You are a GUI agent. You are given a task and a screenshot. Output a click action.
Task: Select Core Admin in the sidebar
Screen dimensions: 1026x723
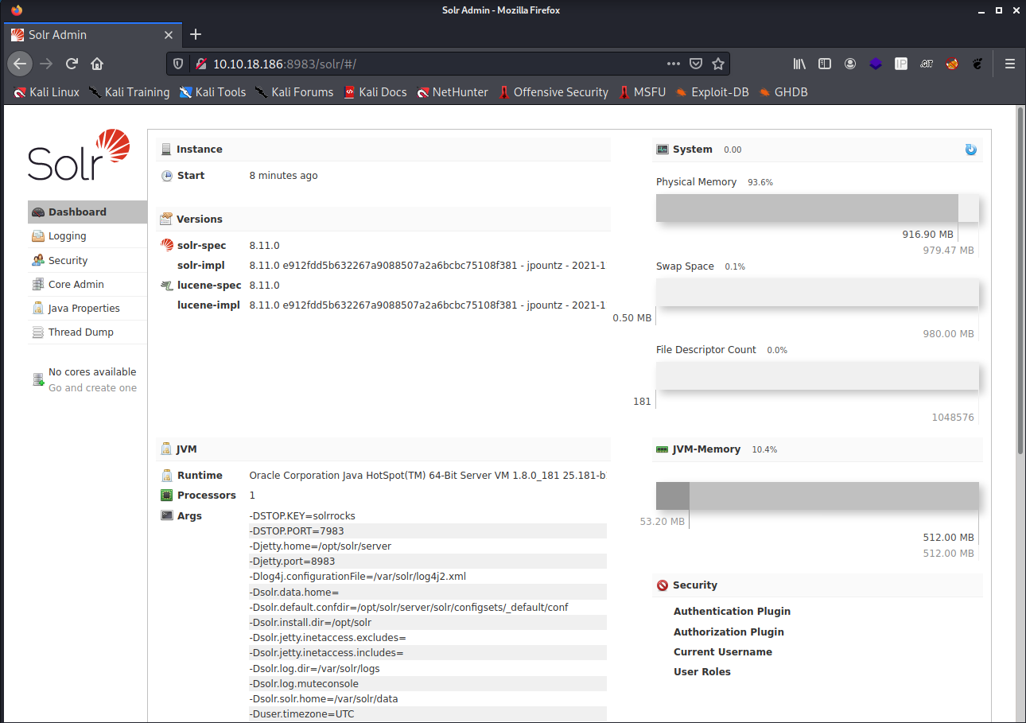tap(76, 284)
